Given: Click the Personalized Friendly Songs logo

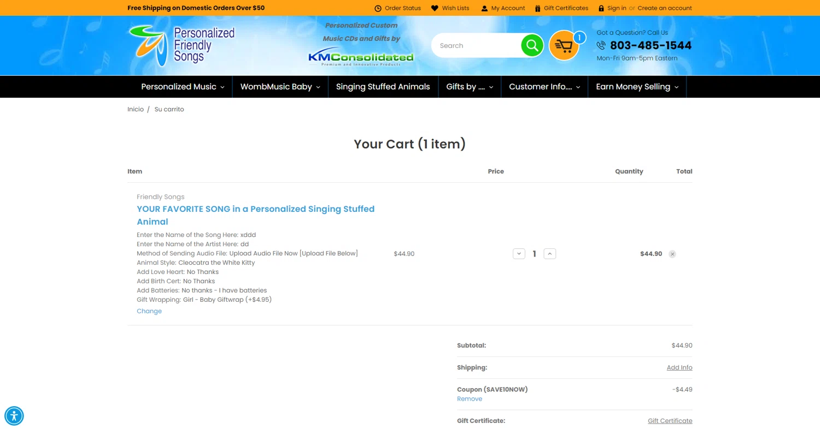Looking at the screenshot, I should coord(182,45).
